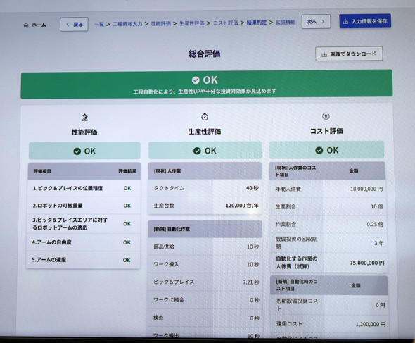Click the left chevron in 戻る button
The height and width of the screenshot is (343, 415).
(68, 25)
